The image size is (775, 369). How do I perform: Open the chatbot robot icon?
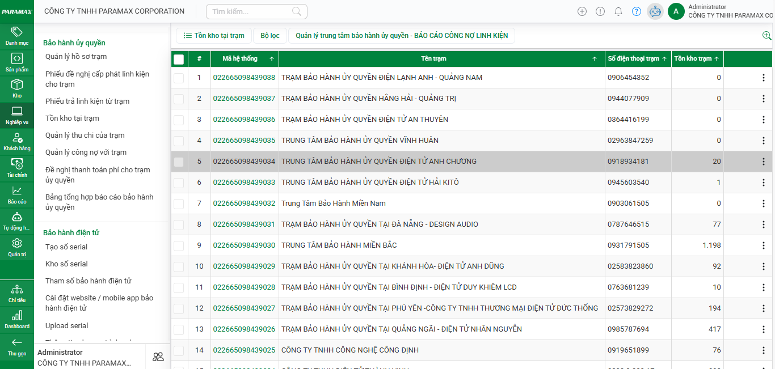655,11
